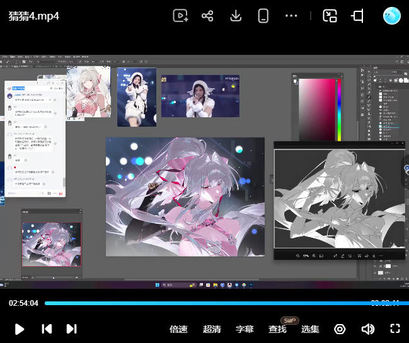Open the 字幕 subtitles option

pyautogui.click(x=245, y=329)
